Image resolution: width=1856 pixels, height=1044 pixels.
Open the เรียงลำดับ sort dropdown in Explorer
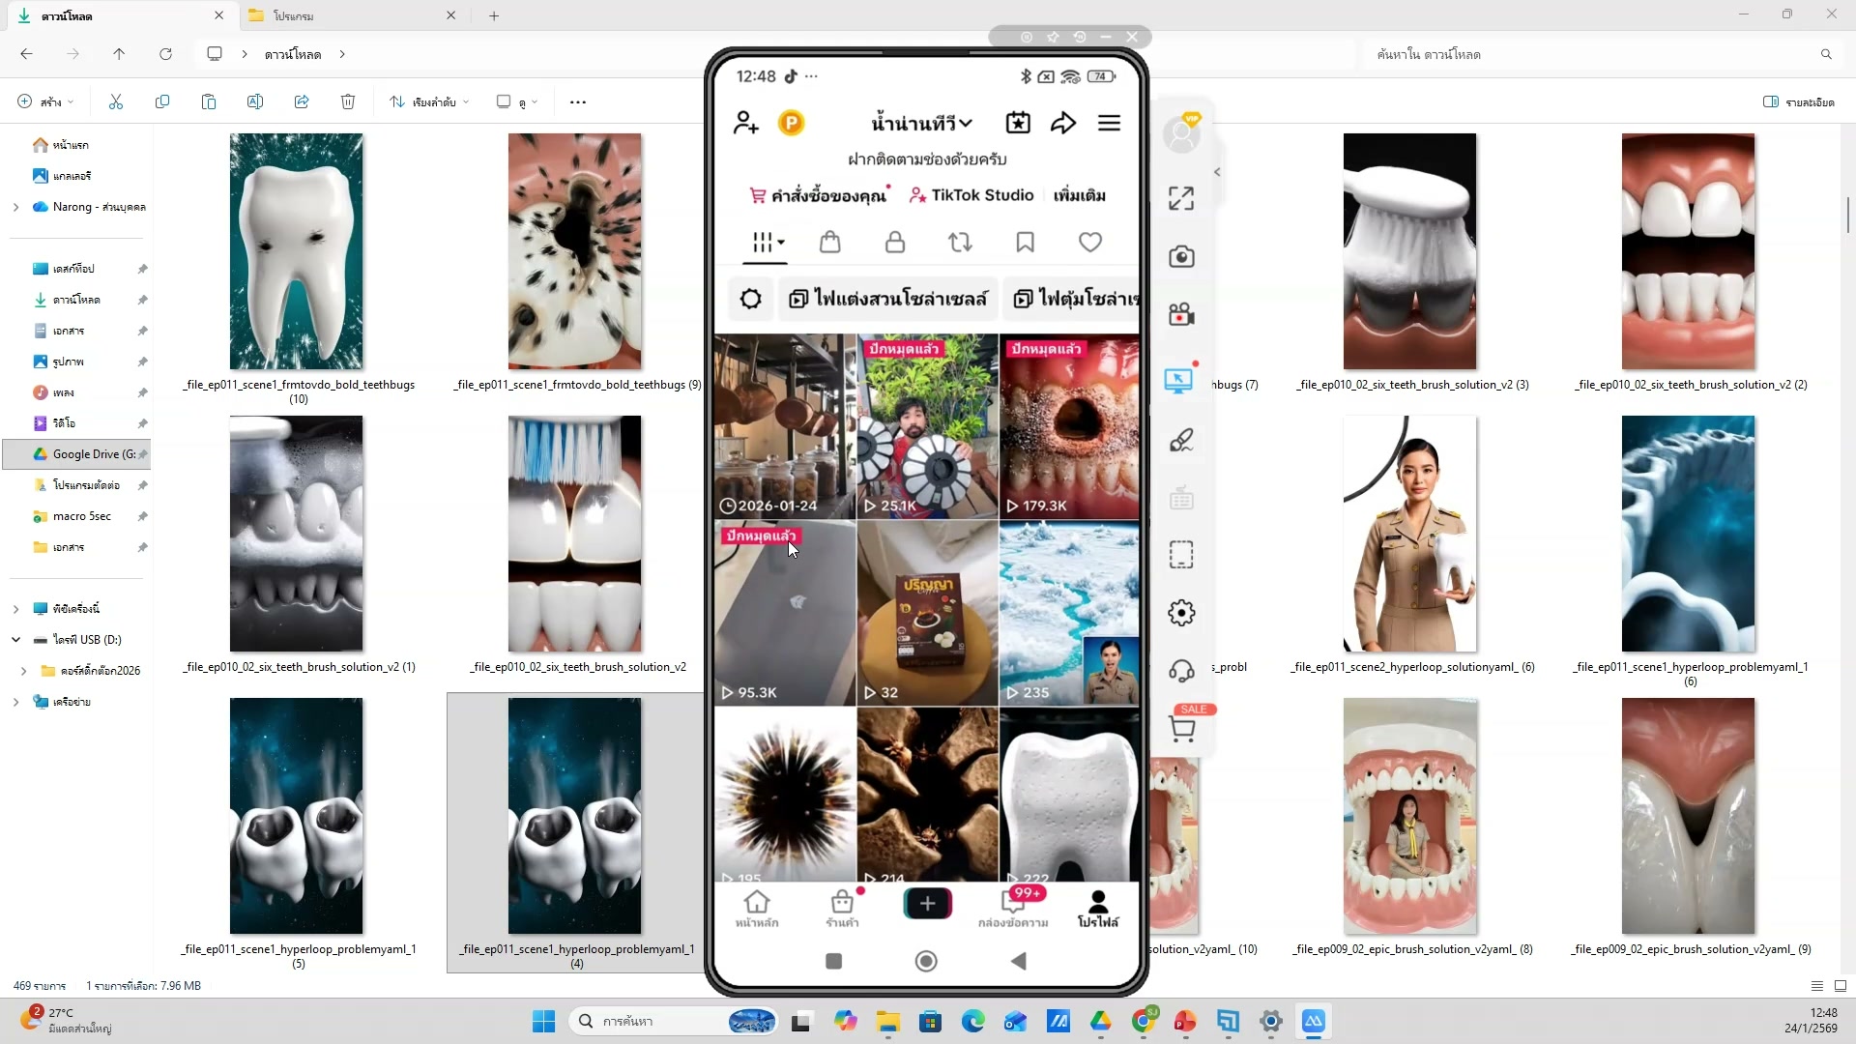(428, 101)
